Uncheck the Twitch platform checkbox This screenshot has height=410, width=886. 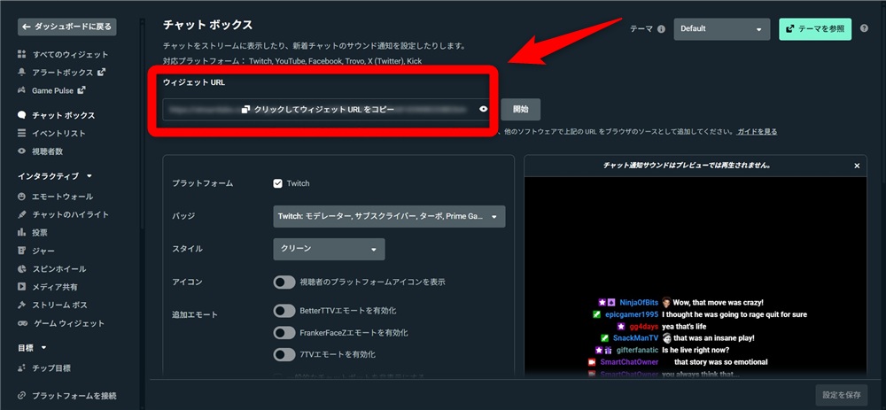[277, 183]
